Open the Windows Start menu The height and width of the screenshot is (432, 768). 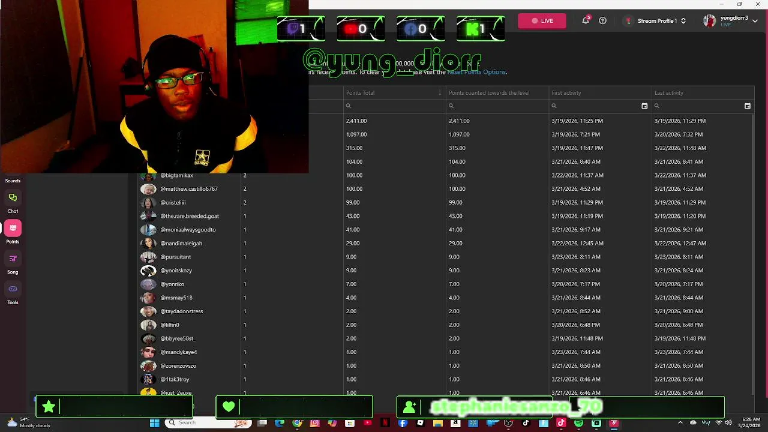tap(155, 423)
